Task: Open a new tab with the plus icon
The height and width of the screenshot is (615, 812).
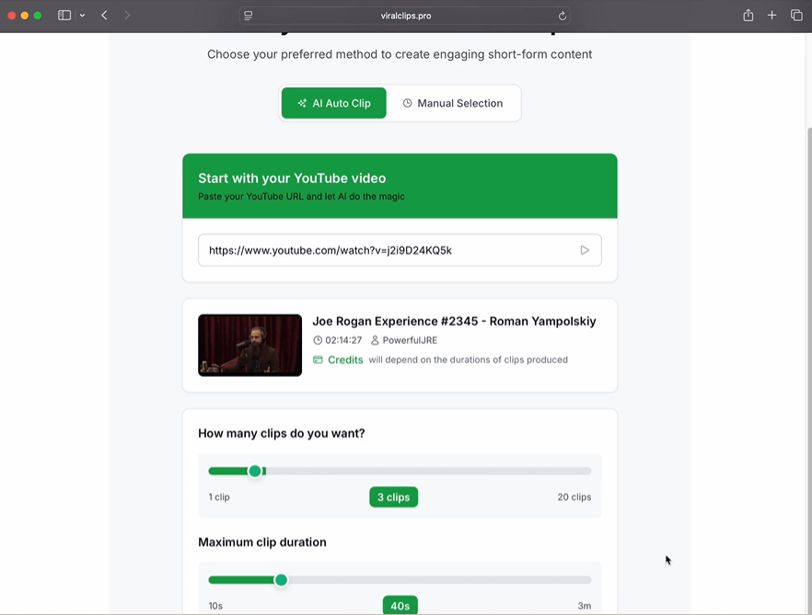Action: (x=771, y=15)
